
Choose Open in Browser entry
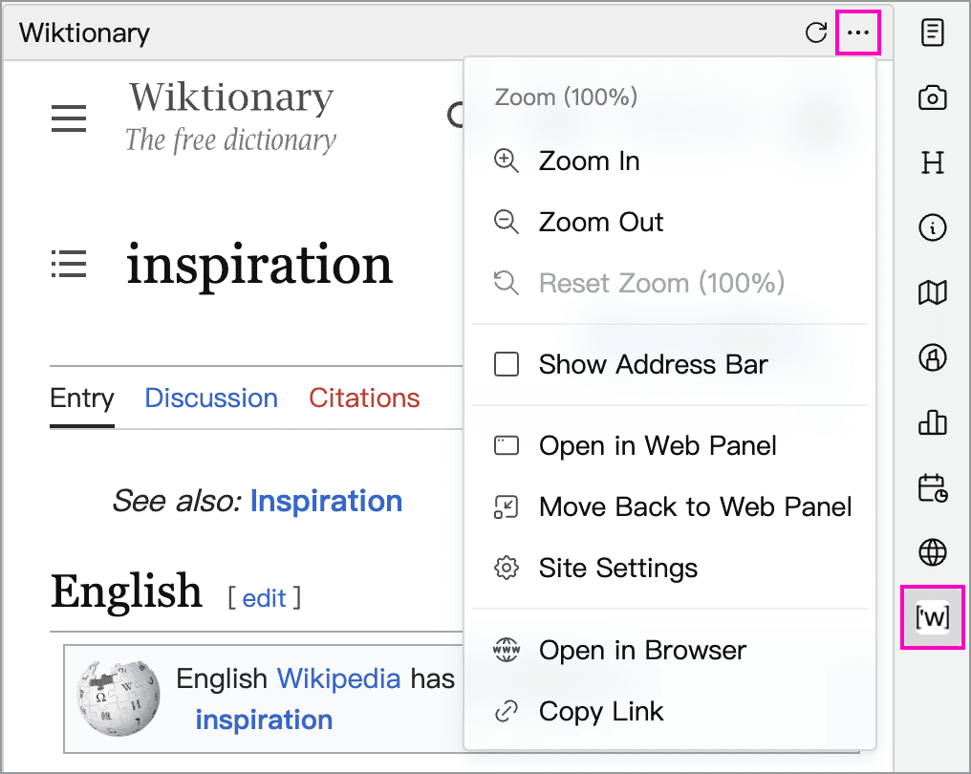click(669, 650)
